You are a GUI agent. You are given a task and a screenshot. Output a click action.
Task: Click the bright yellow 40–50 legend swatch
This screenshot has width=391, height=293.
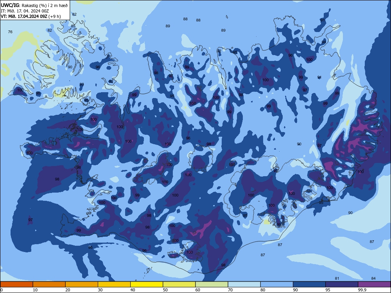(x=147, y=284)
